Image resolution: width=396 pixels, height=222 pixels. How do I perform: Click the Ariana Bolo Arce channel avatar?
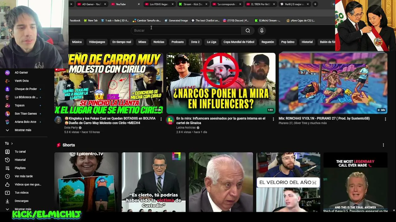point(7,122)
